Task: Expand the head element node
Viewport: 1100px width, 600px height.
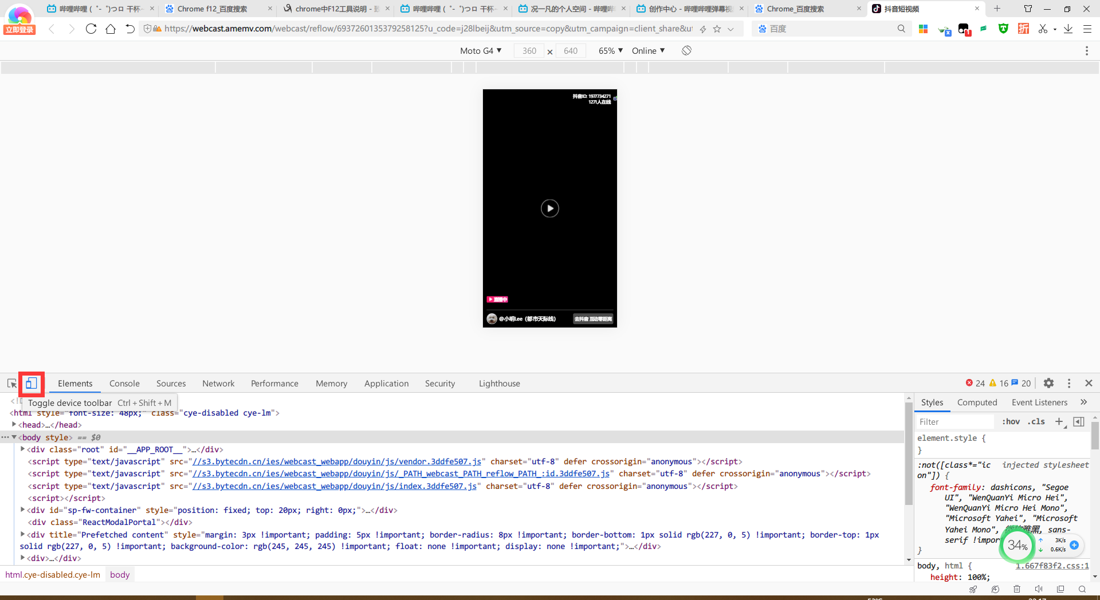Action: point(14,425)
